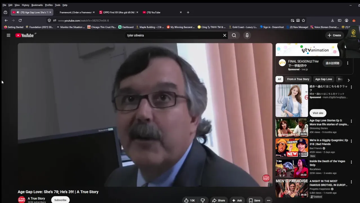Image resolution: width=360 pixels, height=203 pixels.
Task: Open options for the Progetto Happiness video
Action: click(x=351, y=182)
